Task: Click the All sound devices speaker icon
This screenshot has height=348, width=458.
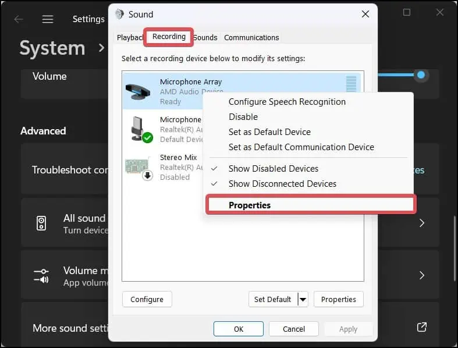Action: pos(41,223)
